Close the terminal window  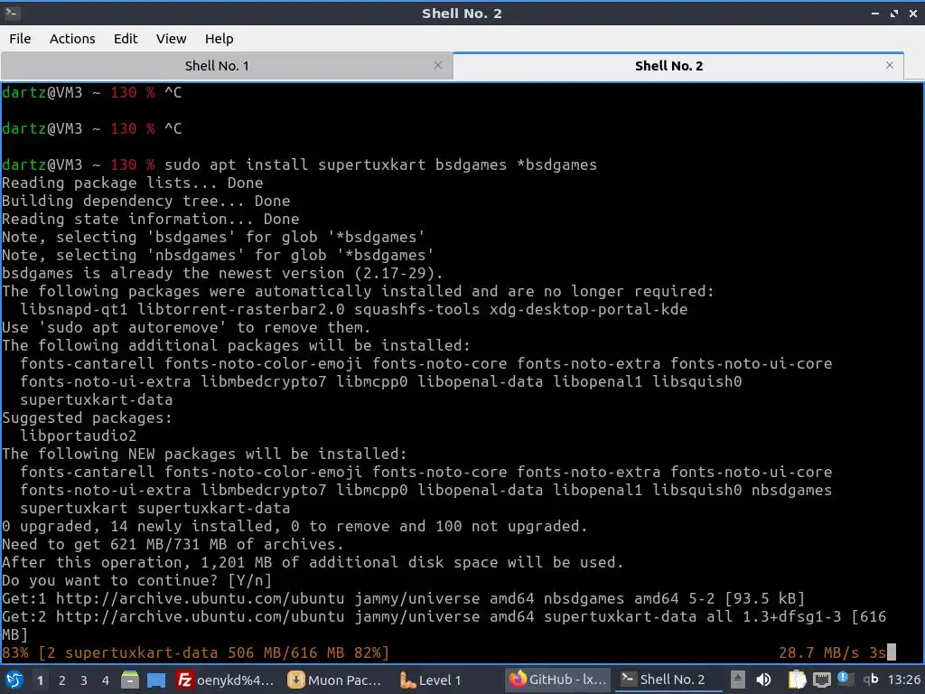(x=913, y=13)
